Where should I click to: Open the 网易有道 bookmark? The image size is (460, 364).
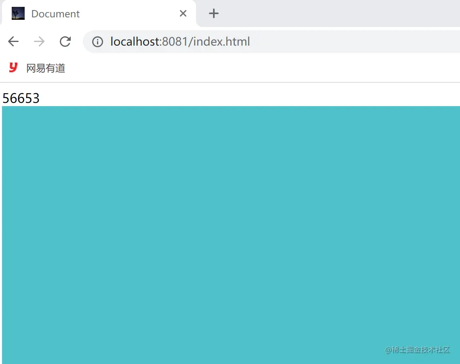tap(37, 68)
